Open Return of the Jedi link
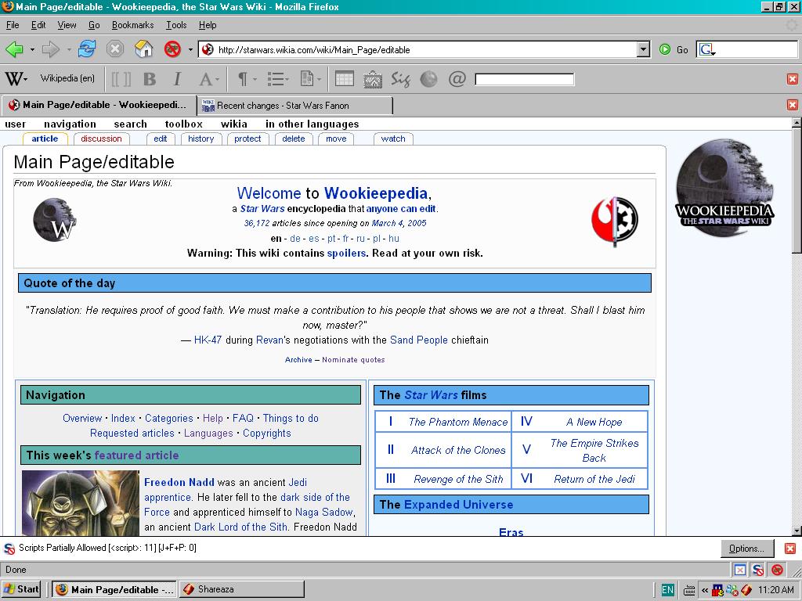 click(594, 479)
